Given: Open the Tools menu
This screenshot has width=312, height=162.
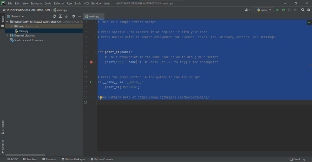Looking at the screenshot, I should click(x=78, y=4).
